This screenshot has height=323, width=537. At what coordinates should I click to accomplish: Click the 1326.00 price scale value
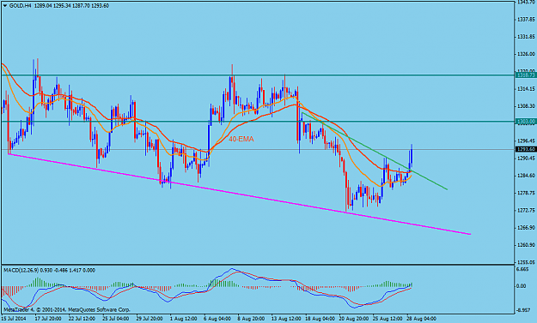(527, 54)
